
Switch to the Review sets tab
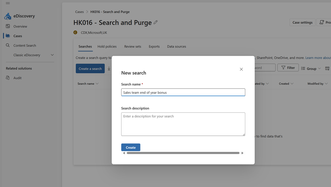(133, 47)
